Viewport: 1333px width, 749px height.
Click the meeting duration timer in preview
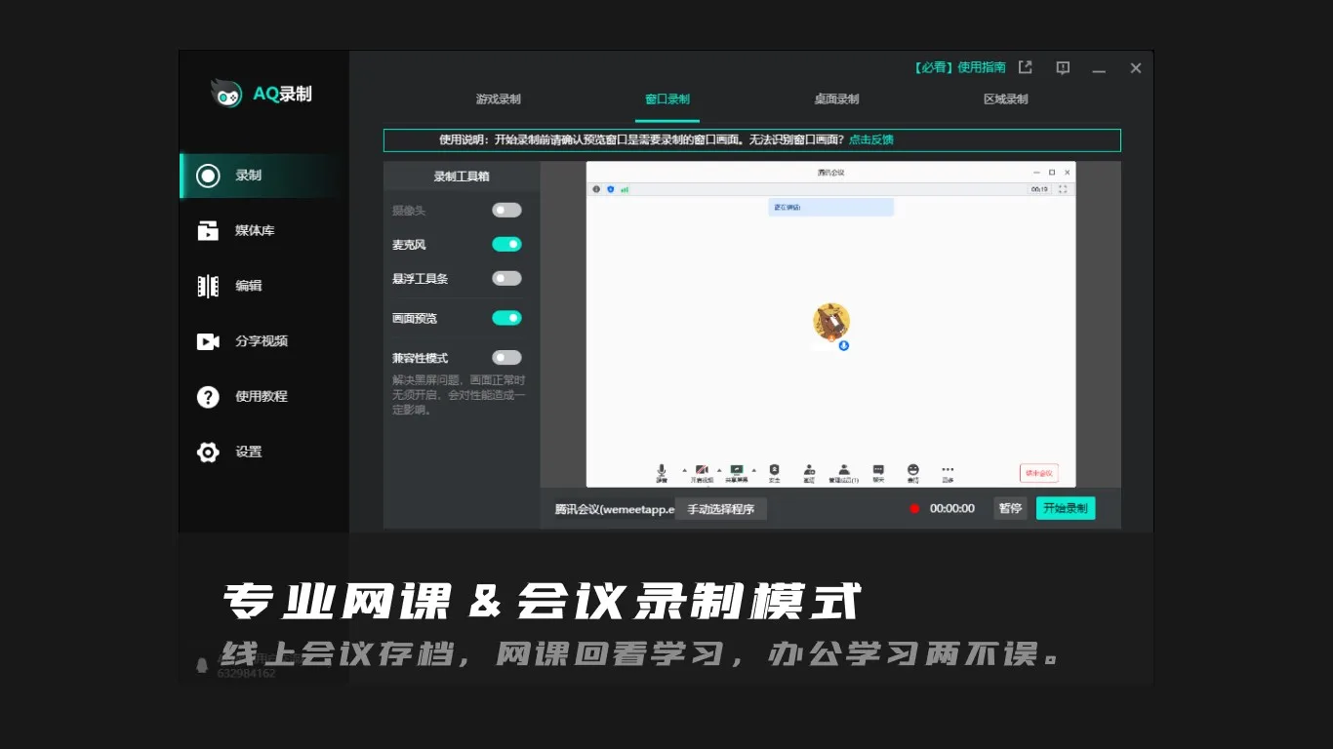point(1039,189)
